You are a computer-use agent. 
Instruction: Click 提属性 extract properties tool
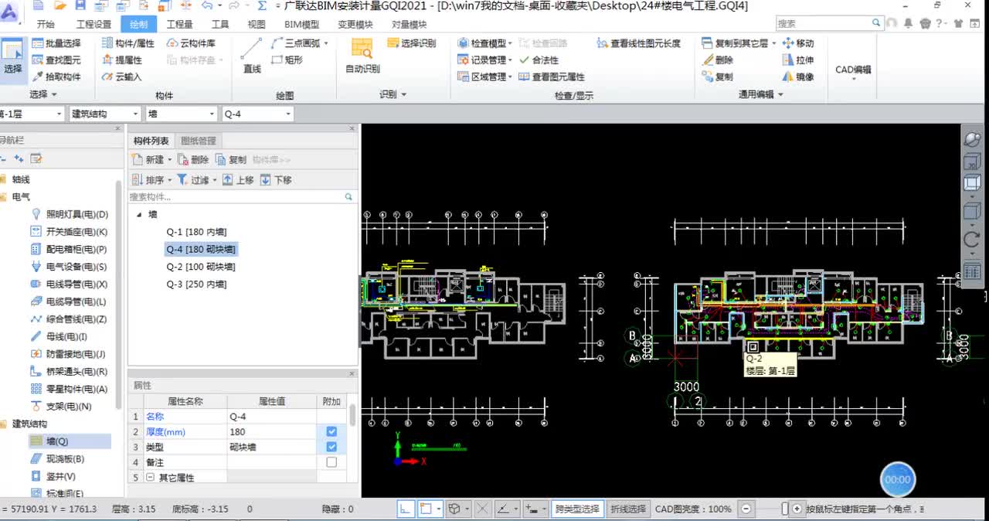pos(122,60)
